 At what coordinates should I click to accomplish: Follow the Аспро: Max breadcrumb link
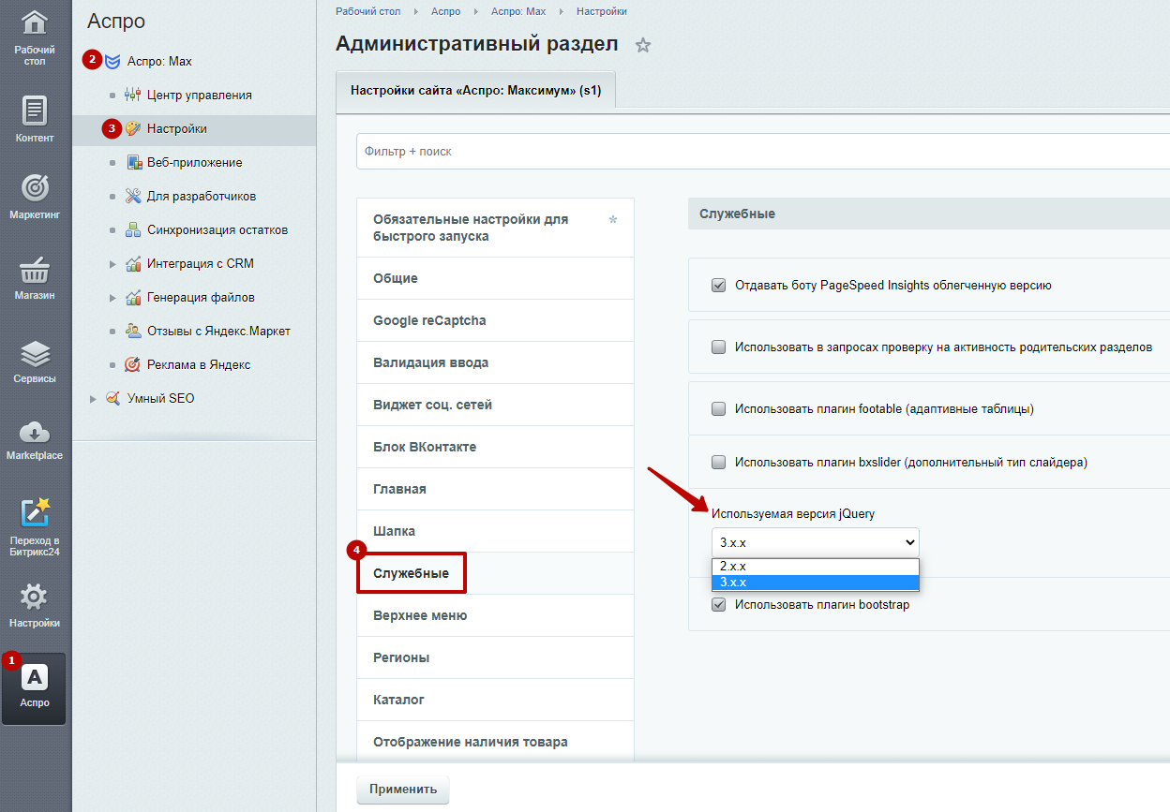tap(518, 11)
